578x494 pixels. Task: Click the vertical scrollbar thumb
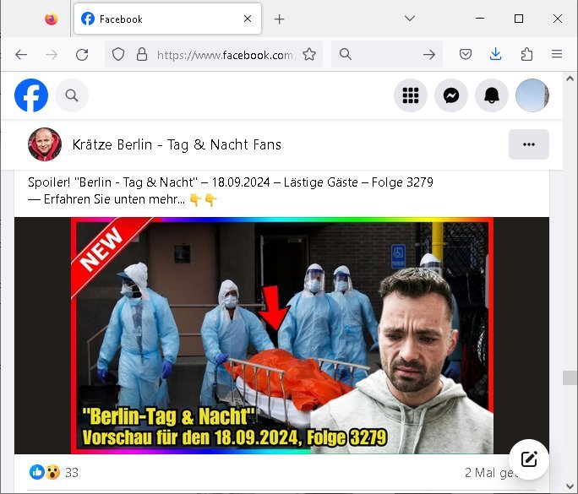(570, 378)
